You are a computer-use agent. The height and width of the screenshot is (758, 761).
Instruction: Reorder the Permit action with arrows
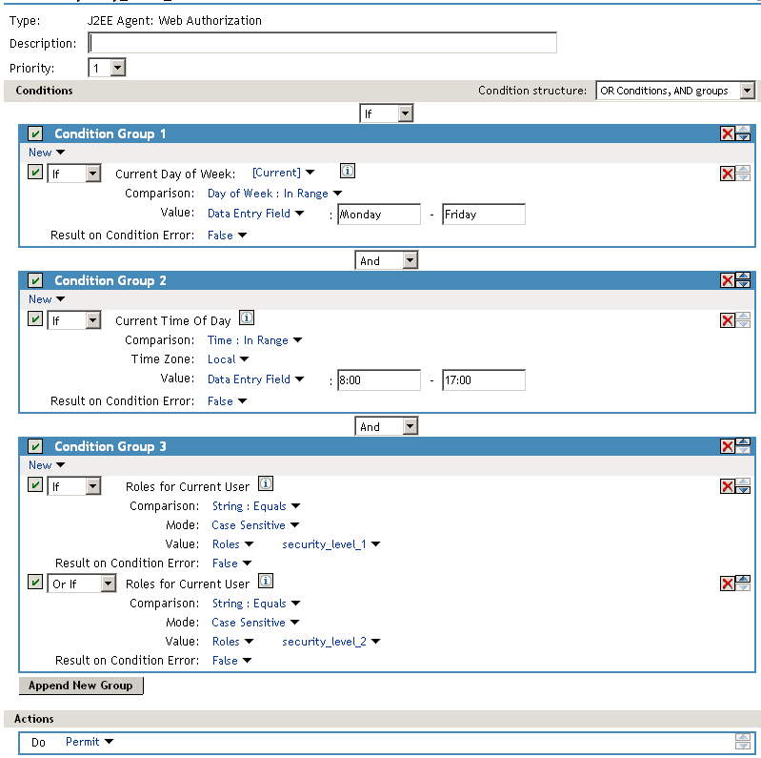(x=743, y=742)
